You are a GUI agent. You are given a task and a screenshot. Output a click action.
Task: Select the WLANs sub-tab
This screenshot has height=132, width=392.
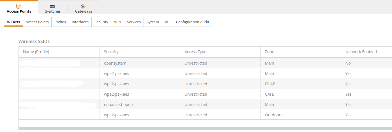click(x=13, y=22)
